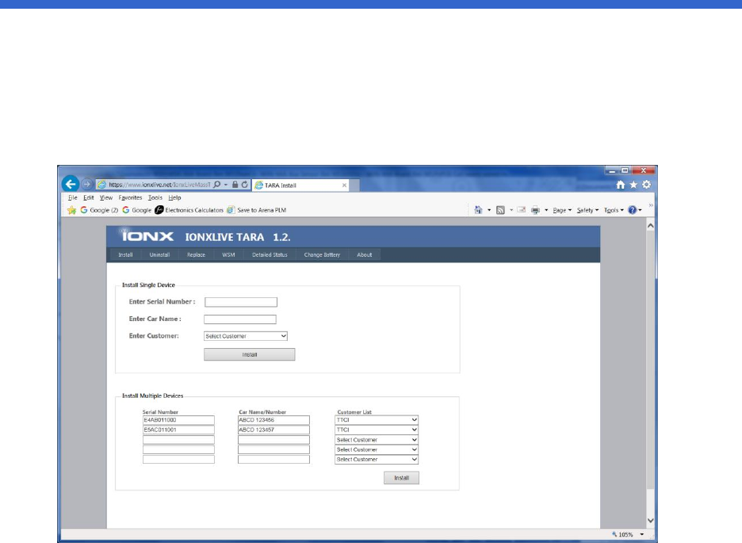Open the Favorites menu
This screenshot has height=543, width=742.
pyautogui.click(x=130, y=197)
